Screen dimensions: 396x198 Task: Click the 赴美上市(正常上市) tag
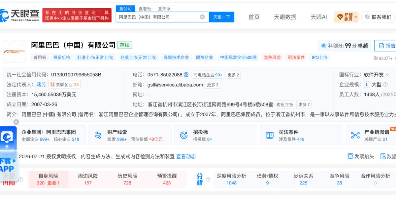pos(138,58)
